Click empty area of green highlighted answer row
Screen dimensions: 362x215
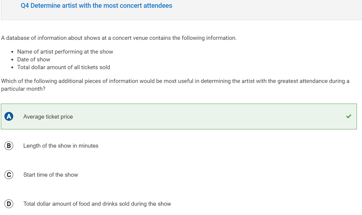pos(209,116)
